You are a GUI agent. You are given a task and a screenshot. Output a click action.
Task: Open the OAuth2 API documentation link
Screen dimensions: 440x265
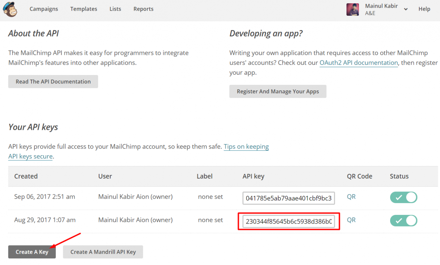pyautogui.click(x=359, y=63)
